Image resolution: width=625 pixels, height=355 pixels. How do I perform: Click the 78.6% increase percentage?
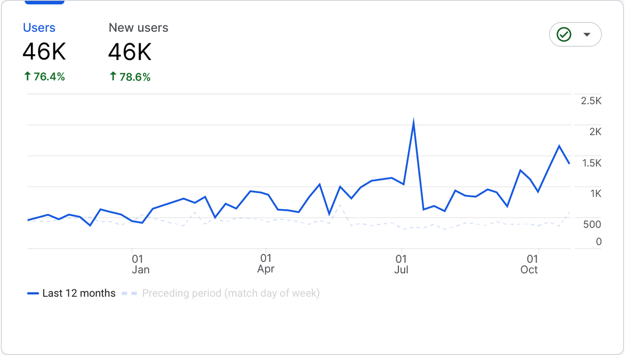(x=135, y=77)
